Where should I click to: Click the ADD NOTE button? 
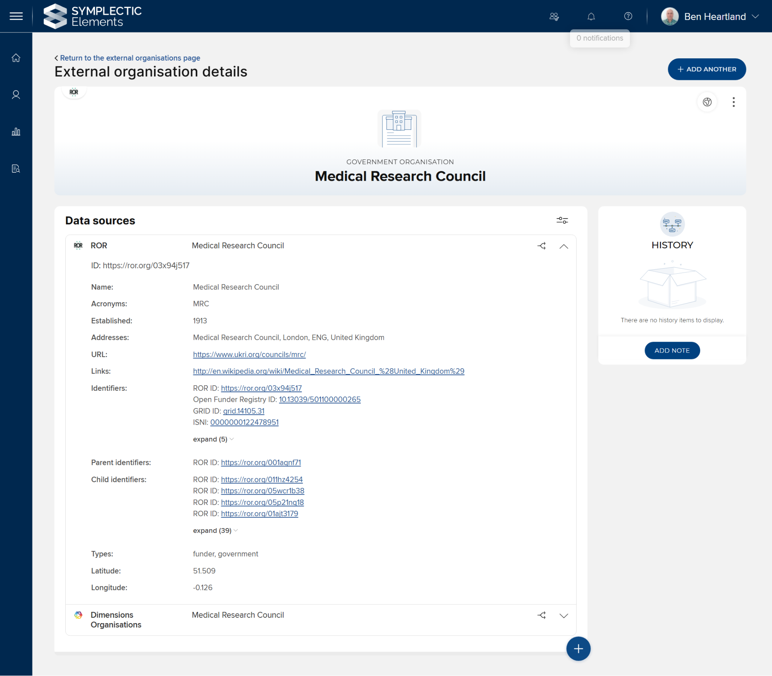[672, 351]
